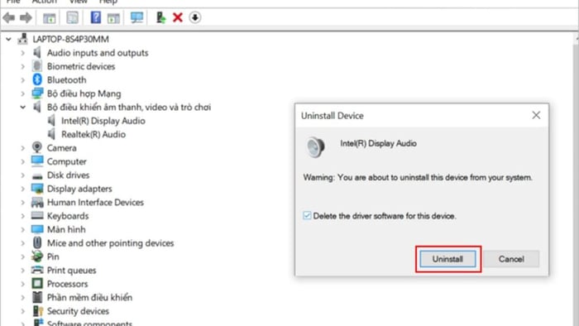Select Biometric devices tree item
Viewport: 579px width, 326px height.
pyautogui.click(x=81, y=66)
